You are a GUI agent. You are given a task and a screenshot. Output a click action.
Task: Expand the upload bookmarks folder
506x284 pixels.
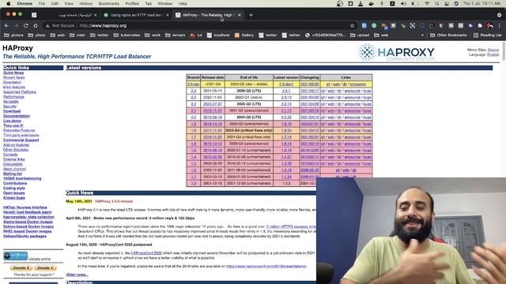360,35
